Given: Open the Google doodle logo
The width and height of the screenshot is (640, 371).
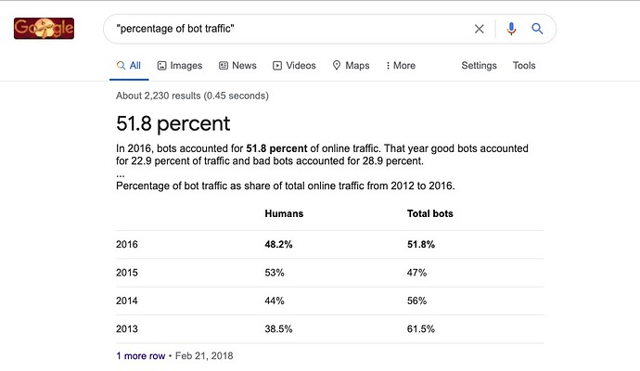Looking at the screenshot, I should click(45, 29).
